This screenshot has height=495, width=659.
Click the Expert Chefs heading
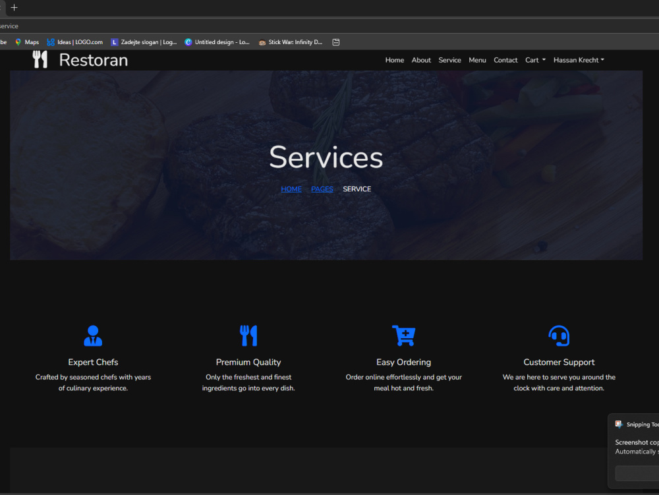point(93,363)
